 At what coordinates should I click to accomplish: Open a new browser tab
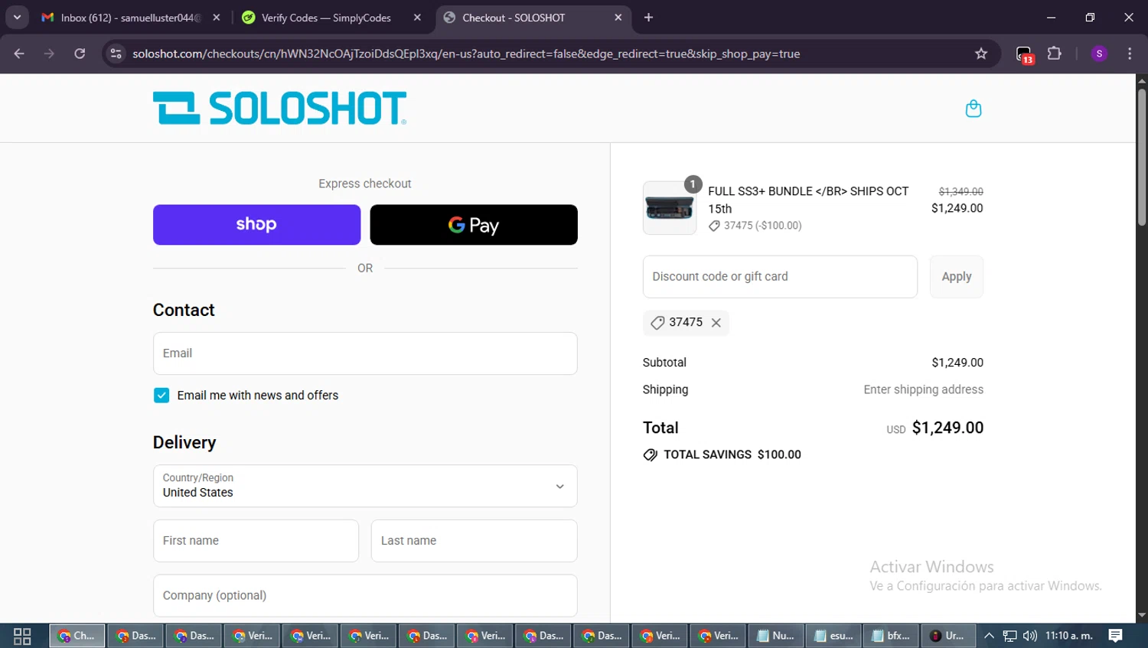[648, 17]
